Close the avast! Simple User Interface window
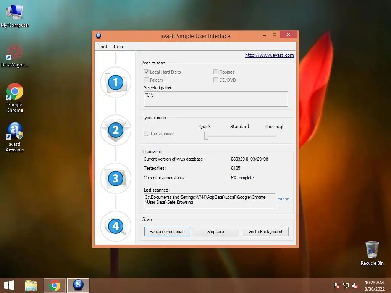The image size is (391, 293). pyautogui.click(x=288, y=34)
